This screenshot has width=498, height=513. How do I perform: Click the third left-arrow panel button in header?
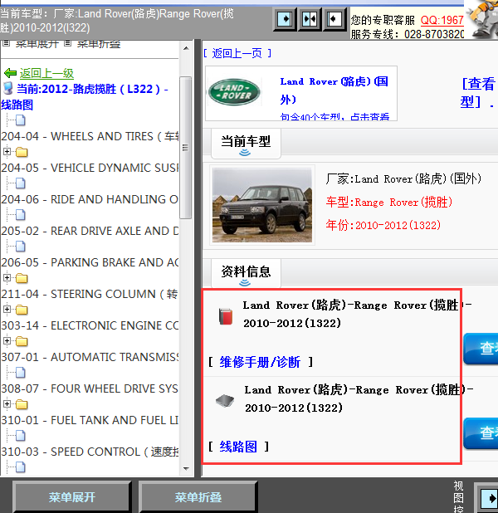point(334,19)
